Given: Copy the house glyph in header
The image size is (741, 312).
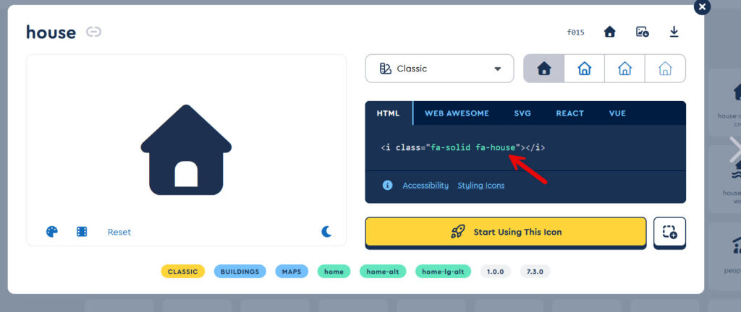Looking at the screenshot, I should pos(609,32).
